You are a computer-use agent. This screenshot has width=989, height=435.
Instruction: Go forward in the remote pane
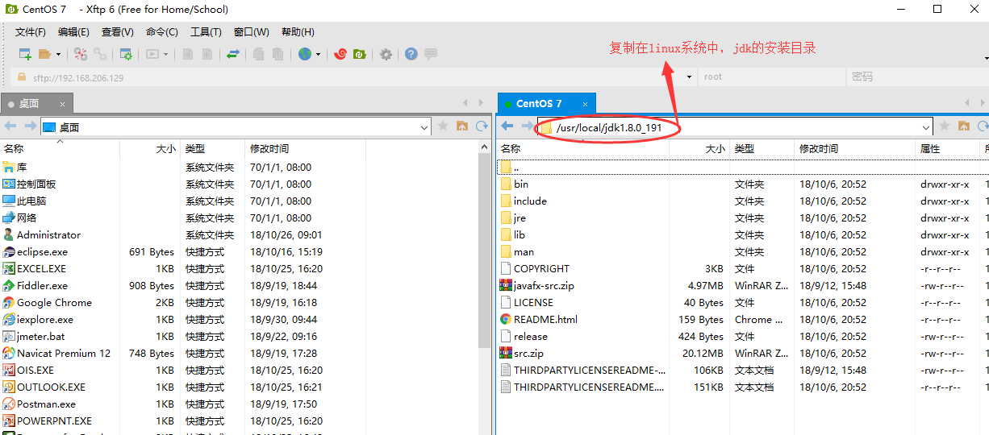527,126
